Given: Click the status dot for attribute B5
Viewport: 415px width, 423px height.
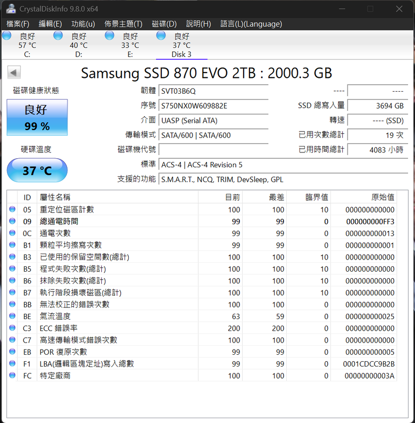Looking at the screenshot, I should 12,269.
